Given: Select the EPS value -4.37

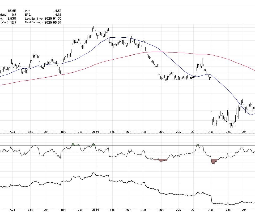Looking at the screenshot, I should point(57,15).
